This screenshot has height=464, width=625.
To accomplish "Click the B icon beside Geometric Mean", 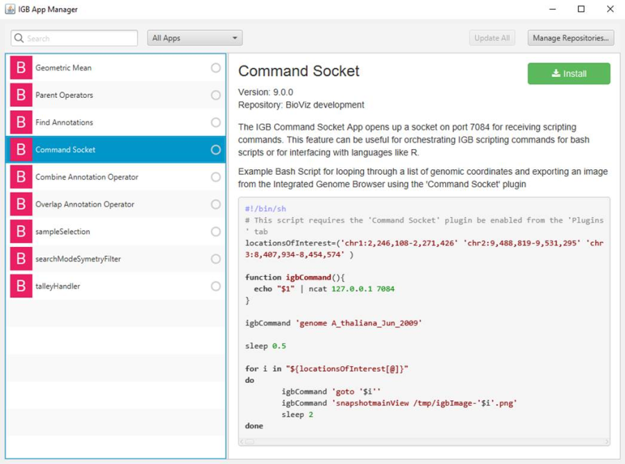I will [21, 68].
